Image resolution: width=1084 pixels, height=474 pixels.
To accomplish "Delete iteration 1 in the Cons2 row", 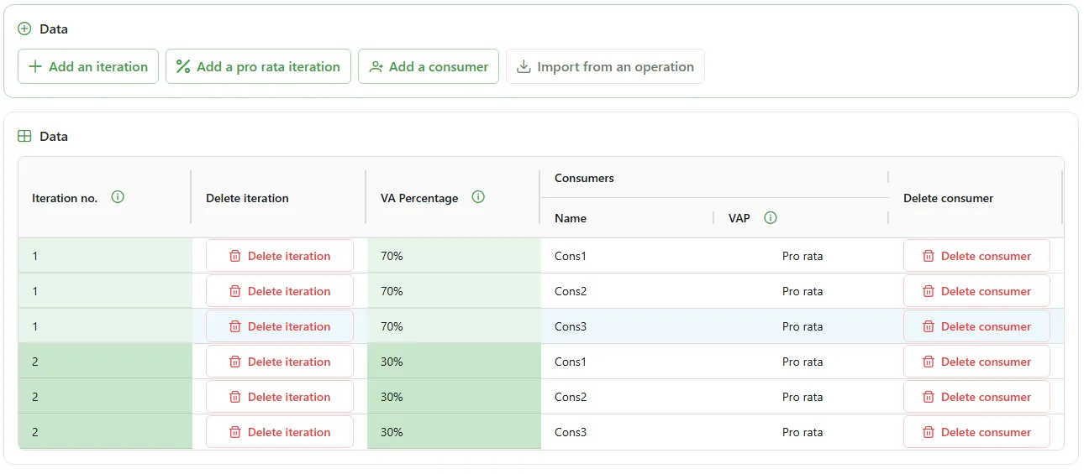I will coord(280,291).
